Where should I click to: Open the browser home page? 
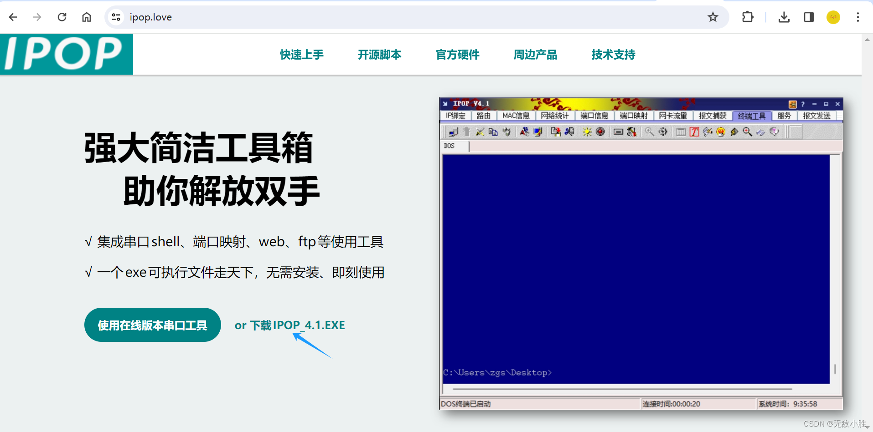(87, 17)
